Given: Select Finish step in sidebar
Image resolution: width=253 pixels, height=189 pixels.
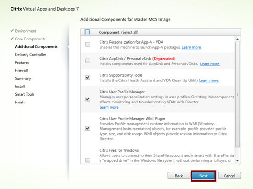Looking at the screenshot, I should click(20, 102).
